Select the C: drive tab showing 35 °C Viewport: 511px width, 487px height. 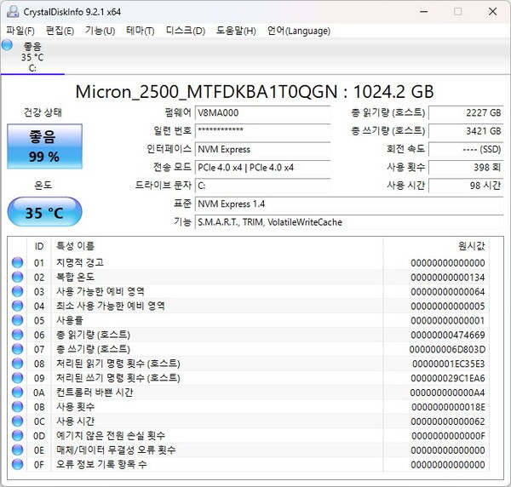[x=32, y=57]
